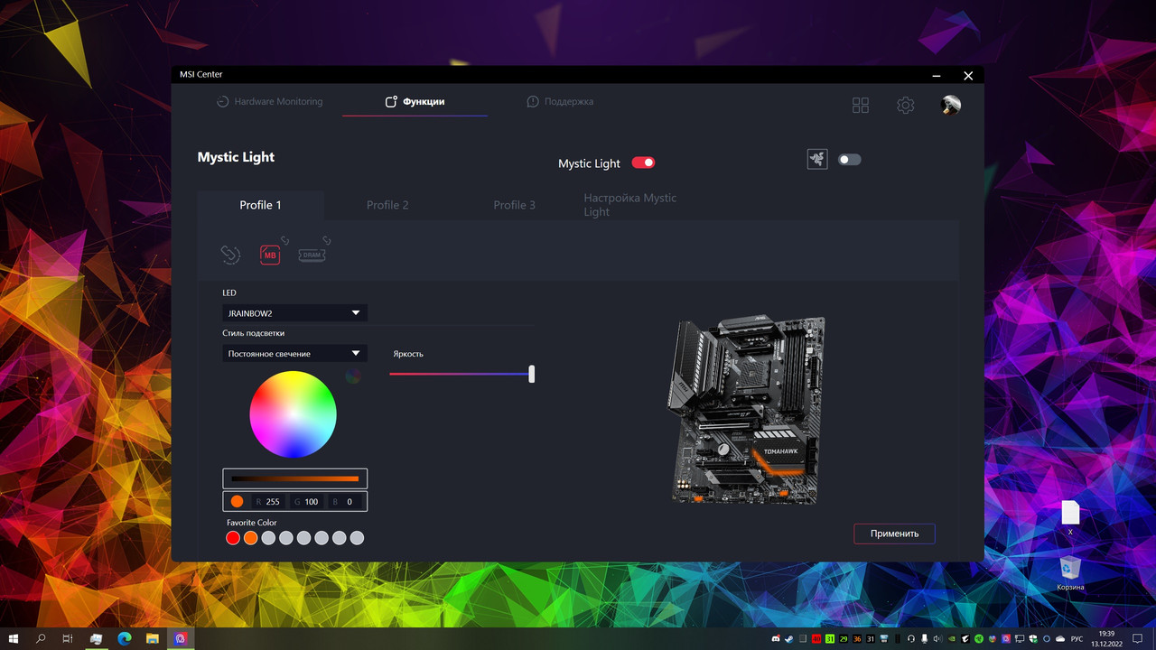Click the B value field showing 0

(347, 501)
